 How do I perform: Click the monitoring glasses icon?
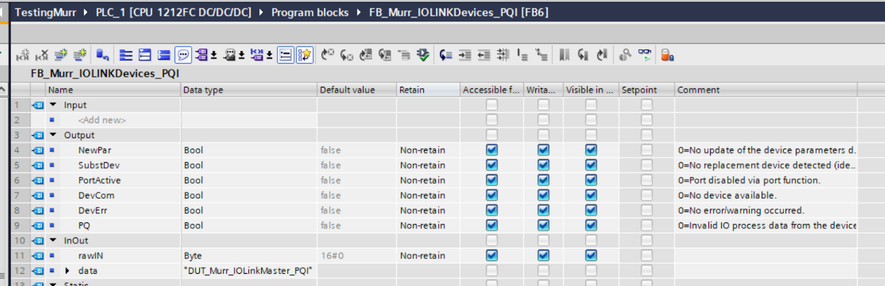point(644,55)
